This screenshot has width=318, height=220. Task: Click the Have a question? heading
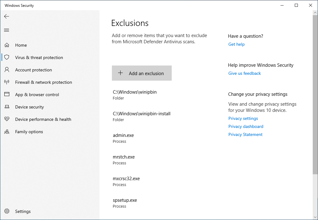[x=245, y=36]
